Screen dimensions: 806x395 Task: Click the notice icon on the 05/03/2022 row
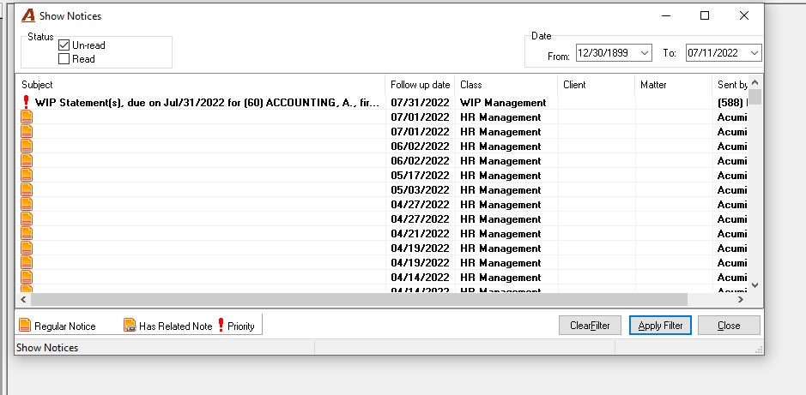click(27, 189)
